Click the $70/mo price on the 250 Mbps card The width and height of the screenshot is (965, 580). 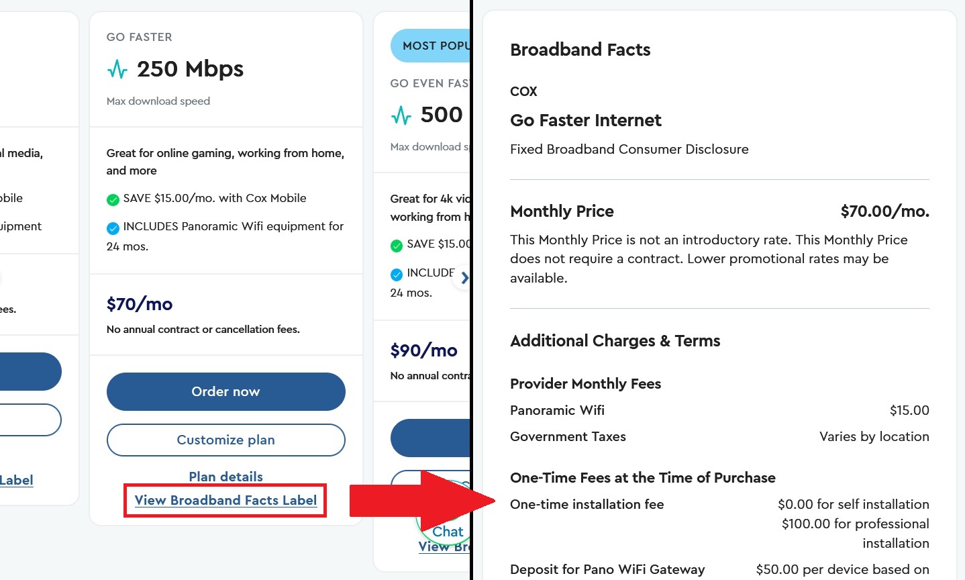(x=139, y=303)
